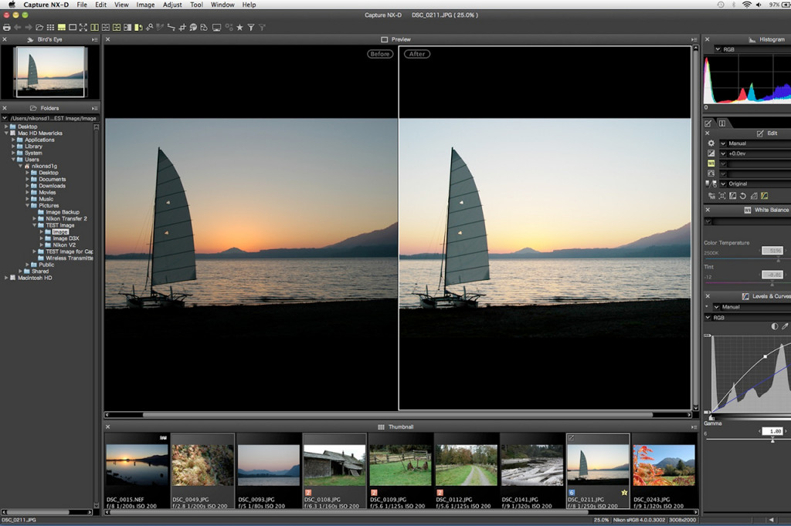
Task: Open the Adjust menu
Action: (172, 5)
